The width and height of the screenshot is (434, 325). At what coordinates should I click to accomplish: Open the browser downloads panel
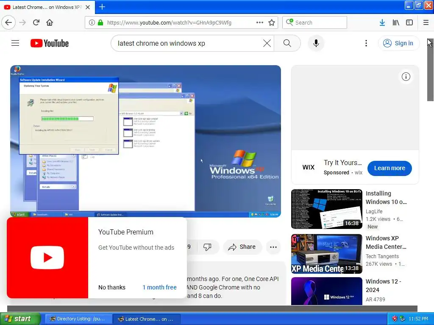tap(382, 22)
